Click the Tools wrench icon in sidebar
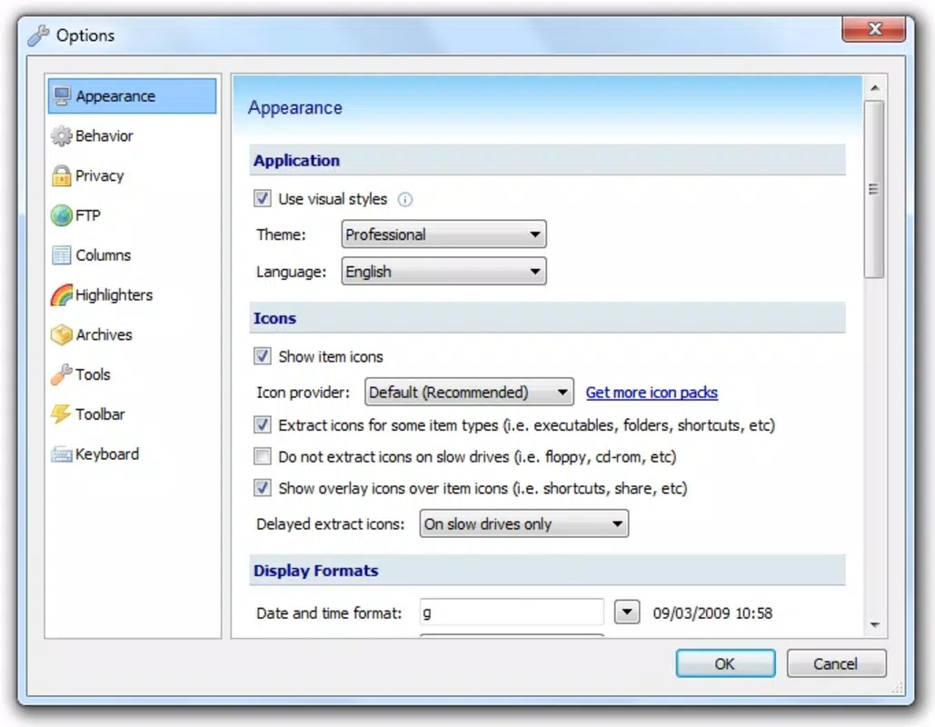This screenshot has height=727, width=935. 62,374
